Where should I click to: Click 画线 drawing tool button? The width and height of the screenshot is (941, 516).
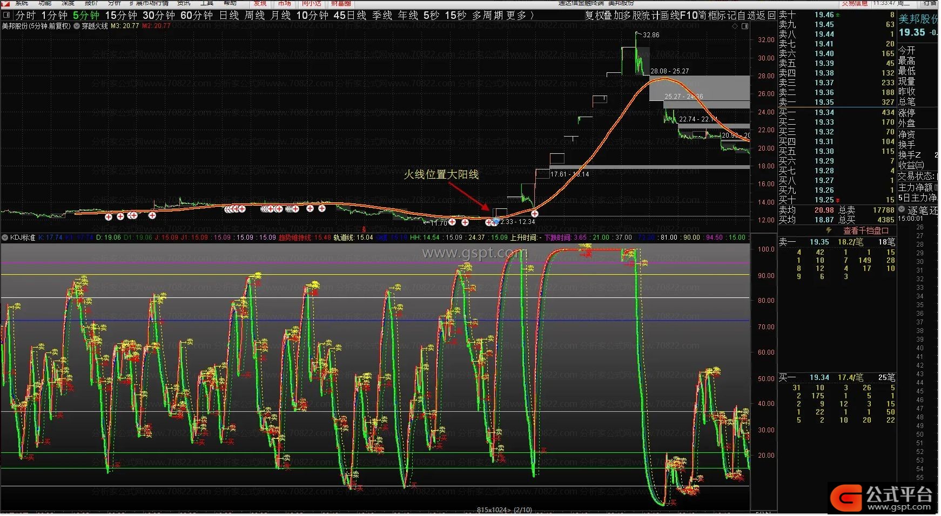tap(669, 15)
